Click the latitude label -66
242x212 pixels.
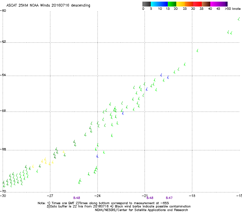point(3,111)
